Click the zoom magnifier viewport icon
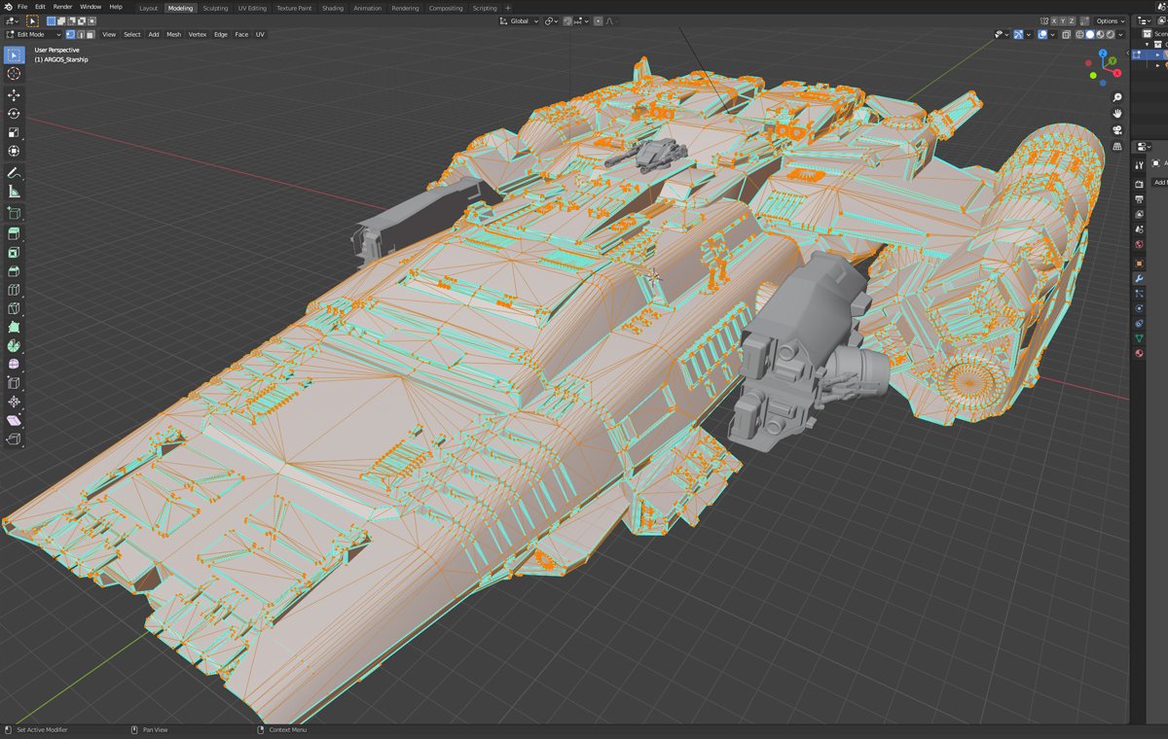Image resolution: width=1168 pixels, height=739 pixels. coord(1117,97)
